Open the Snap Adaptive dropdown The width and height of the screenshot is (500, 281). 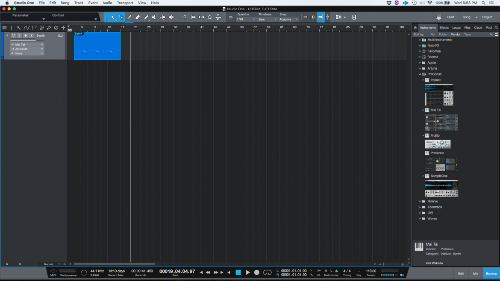pyautogui.click(x=288, y=20)
